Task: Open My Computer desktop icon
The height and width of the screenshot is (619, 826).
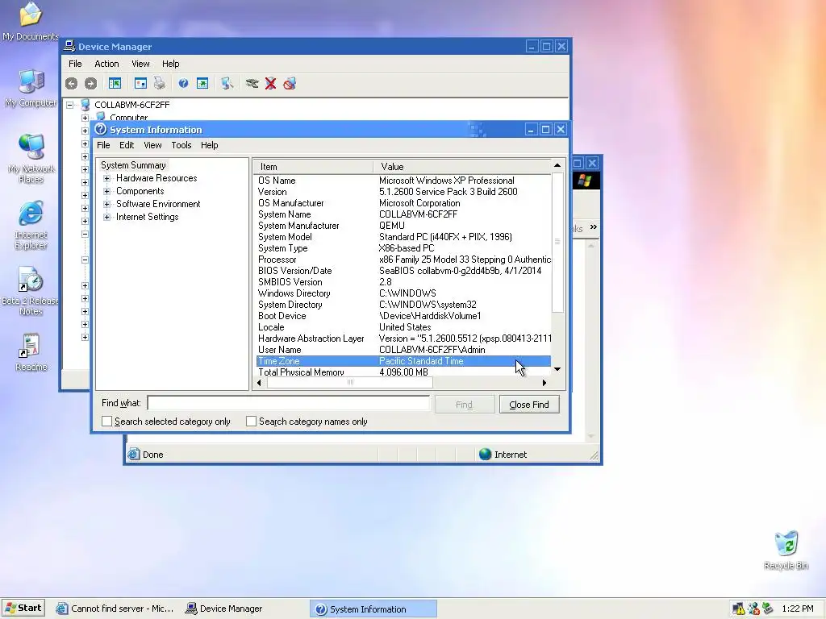Action: tap(31, 81)
